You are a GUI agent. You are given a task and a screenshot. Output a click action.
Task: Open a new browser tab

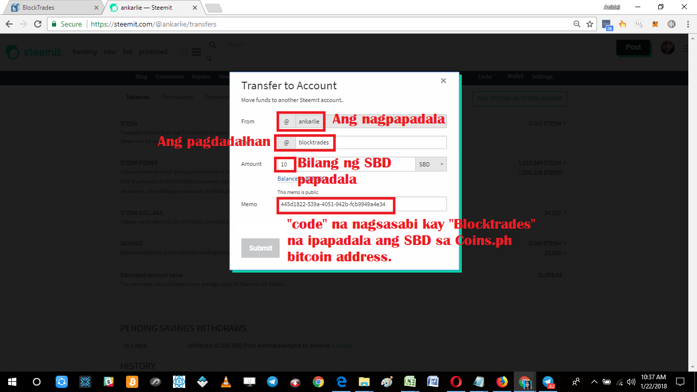click(213, 8)
